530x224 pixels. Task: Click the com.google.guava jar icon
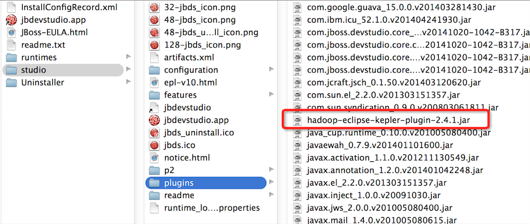point(297,7)
